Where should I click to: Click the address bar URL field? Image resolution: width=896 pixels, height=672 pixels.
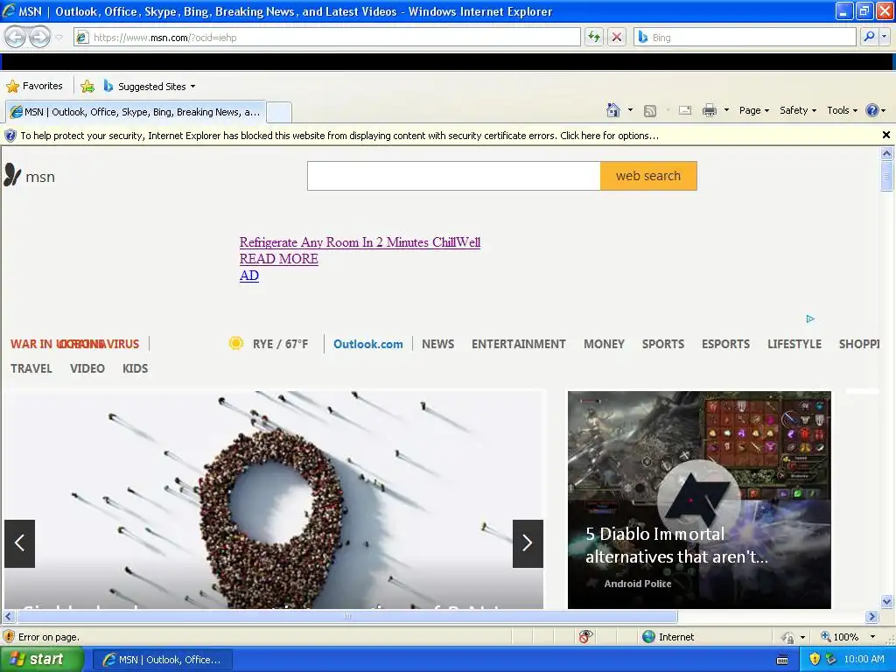pos(327,37)
